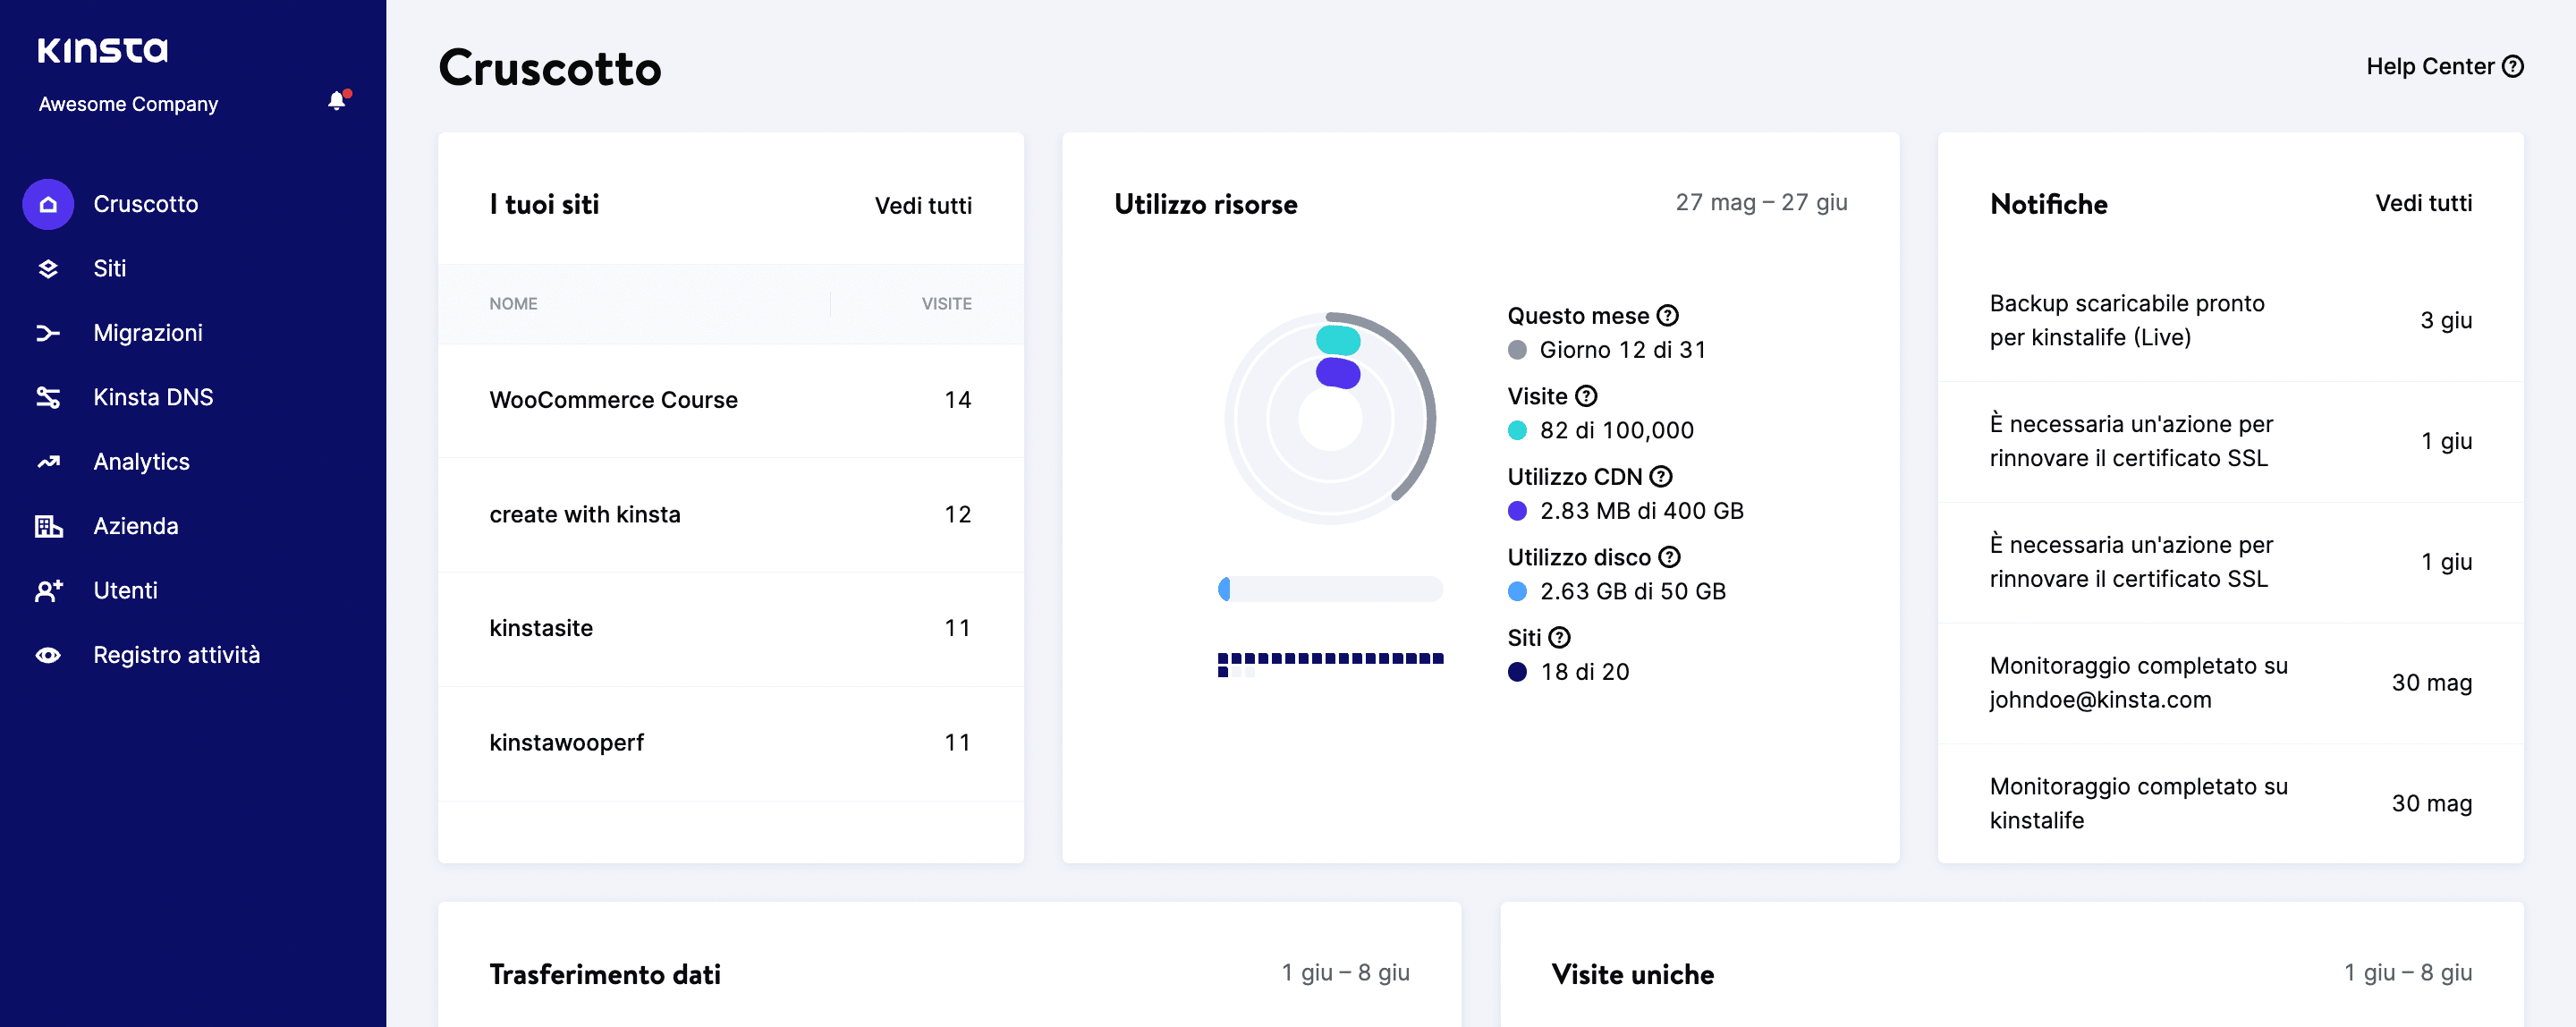
Task: Click the Analytics trend icon
Action: (x=48, y=462)
